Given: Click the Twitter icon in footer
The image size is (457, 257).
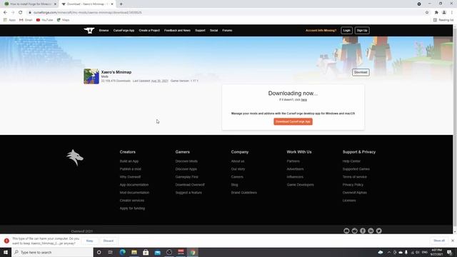Looking at the screenshot, I should pyautogui.click(x=379, y=231).
